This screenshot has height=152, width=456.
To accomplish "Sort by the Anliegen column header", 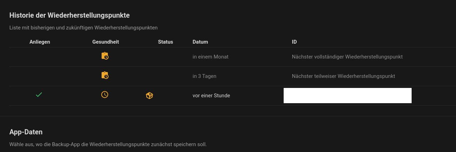I will [40, 42].
